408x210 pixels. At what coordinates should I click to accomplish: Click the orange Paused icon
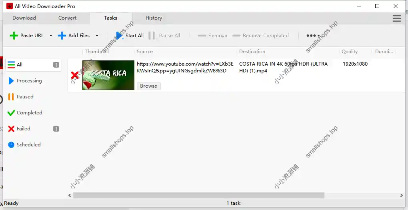(x=11, y=97)
